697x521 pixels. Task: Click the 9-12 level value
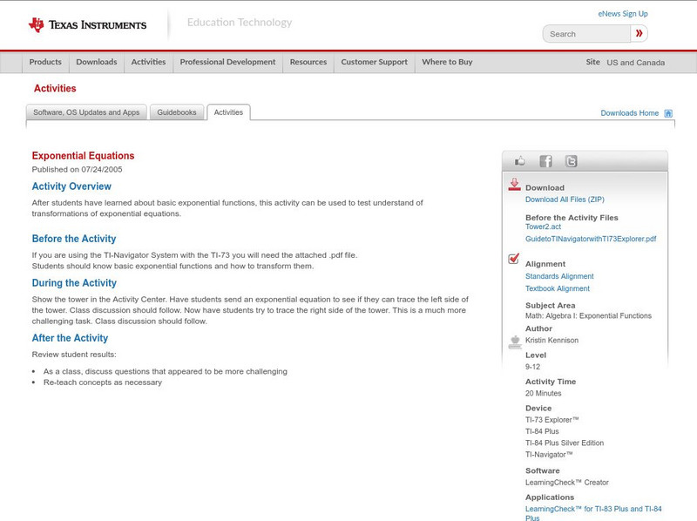(x=532, y=367)
